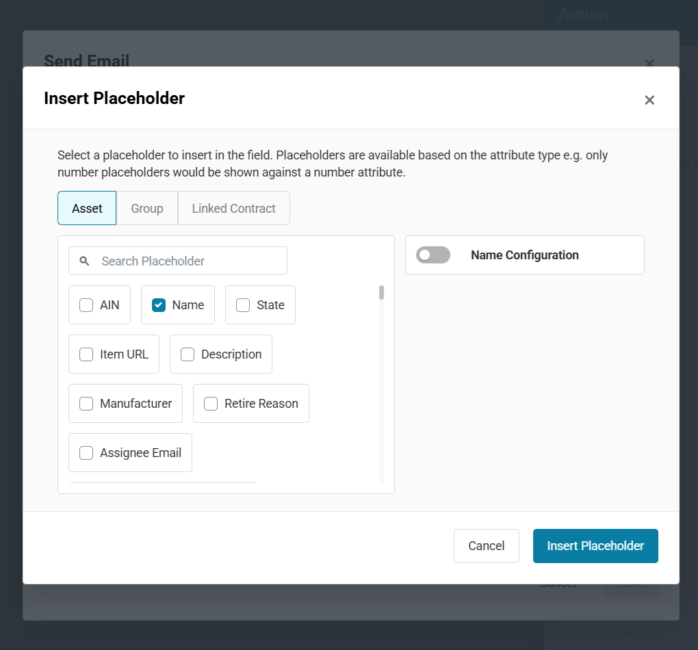Uncheck the Name placeholder checkbox
This screenshot has width=698, height=650.
click(159, 305)
